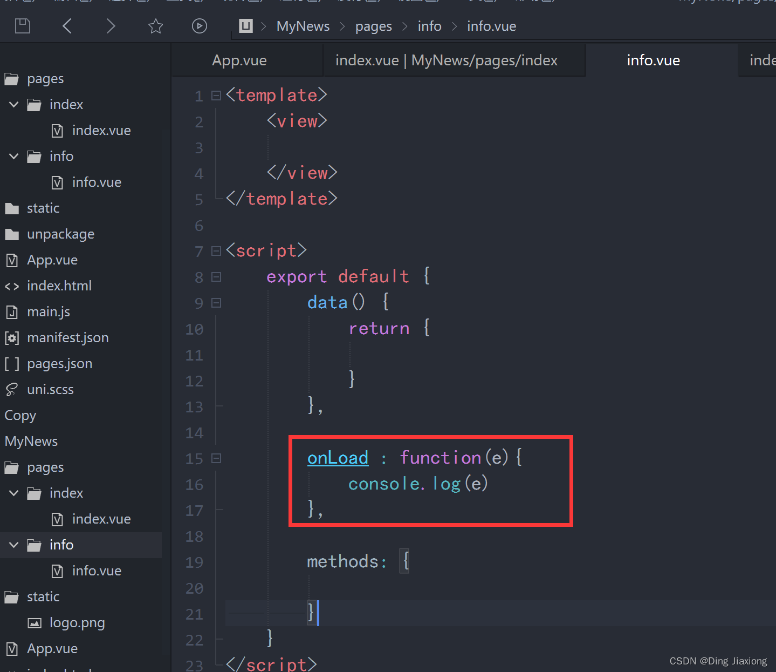Viewport: 776px width, 672px height.
Task: Click Vue icon of App.vue above index.html
Action: pyautogui.click(x=12, y=260)
